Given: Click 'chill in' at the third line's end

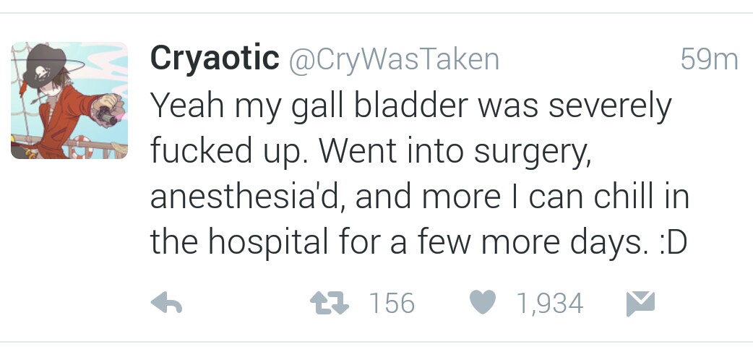Looking at the screenshot, I should click(642, 197).
